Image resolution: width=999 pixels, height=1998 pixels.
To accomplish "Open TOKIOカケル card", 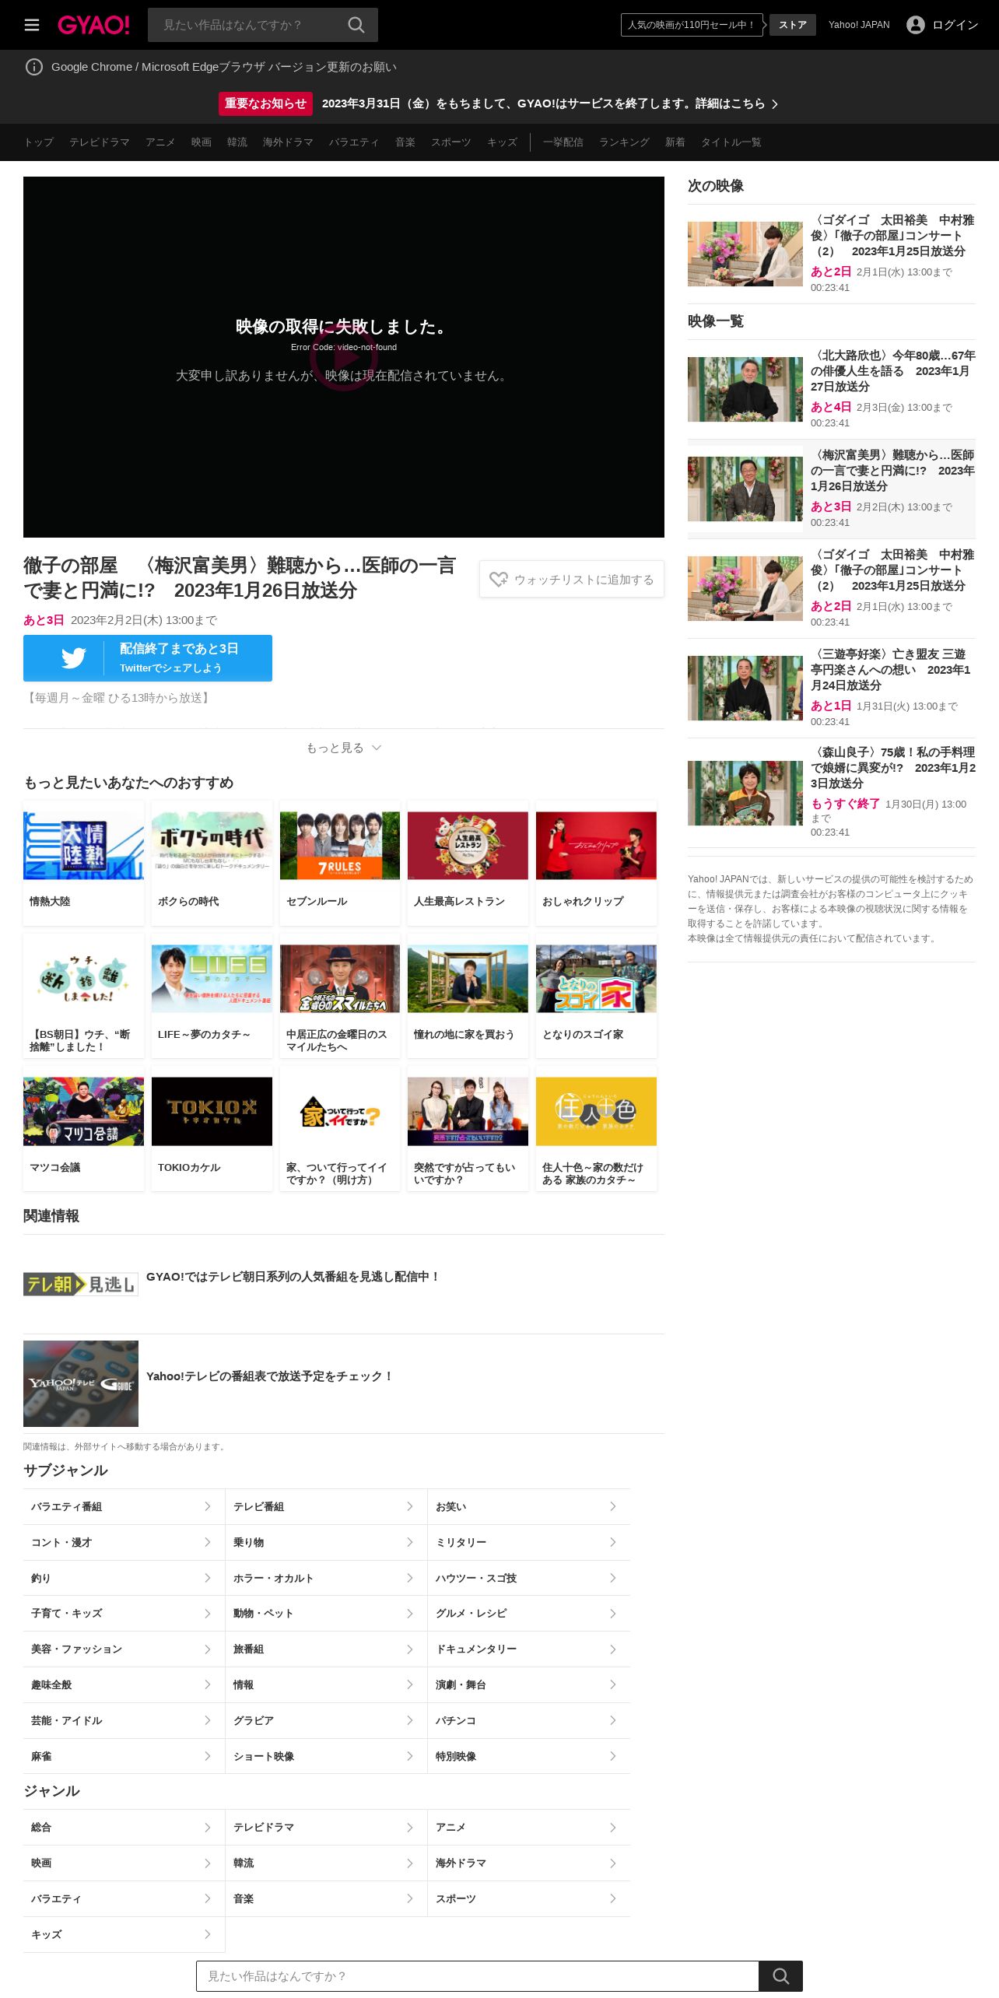I will (212, 1128).
